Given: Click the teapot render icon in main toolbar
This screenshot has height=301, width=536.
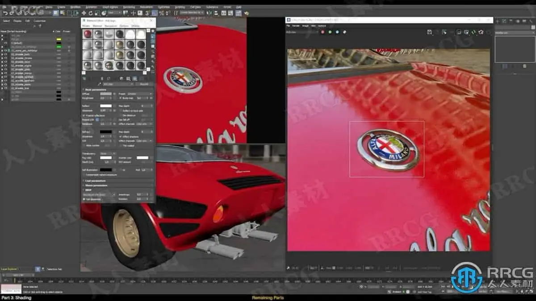Looking at the screenshot, I should [x=246, y=13].
